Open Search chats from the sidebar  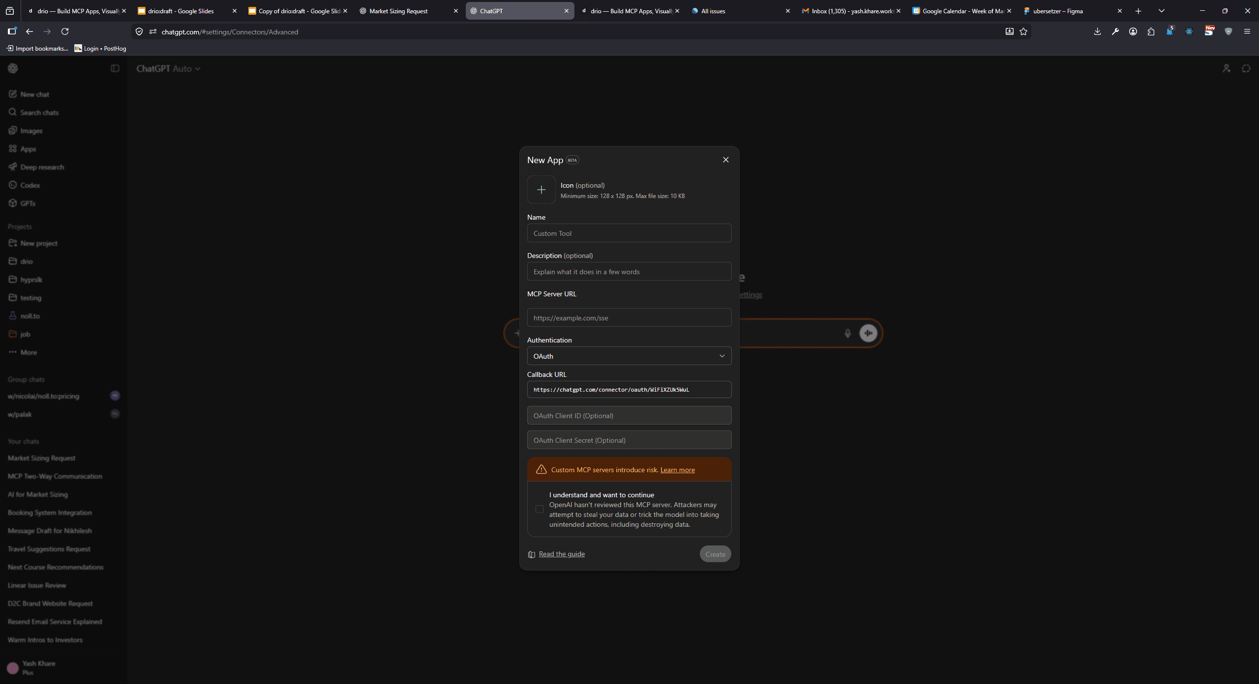(39, 112)
